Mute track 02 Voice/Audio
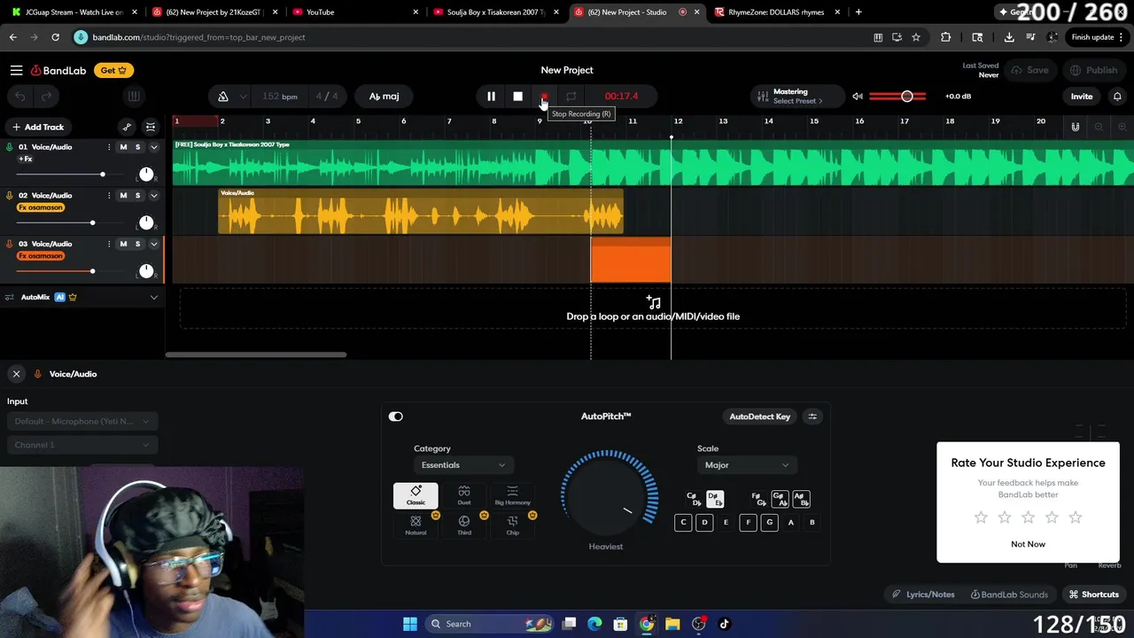1134x638 pixels. coord(123,196)
